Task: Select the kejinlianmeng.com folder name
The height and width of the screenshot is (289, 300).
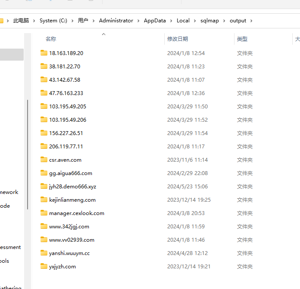Action: [72, 200]
